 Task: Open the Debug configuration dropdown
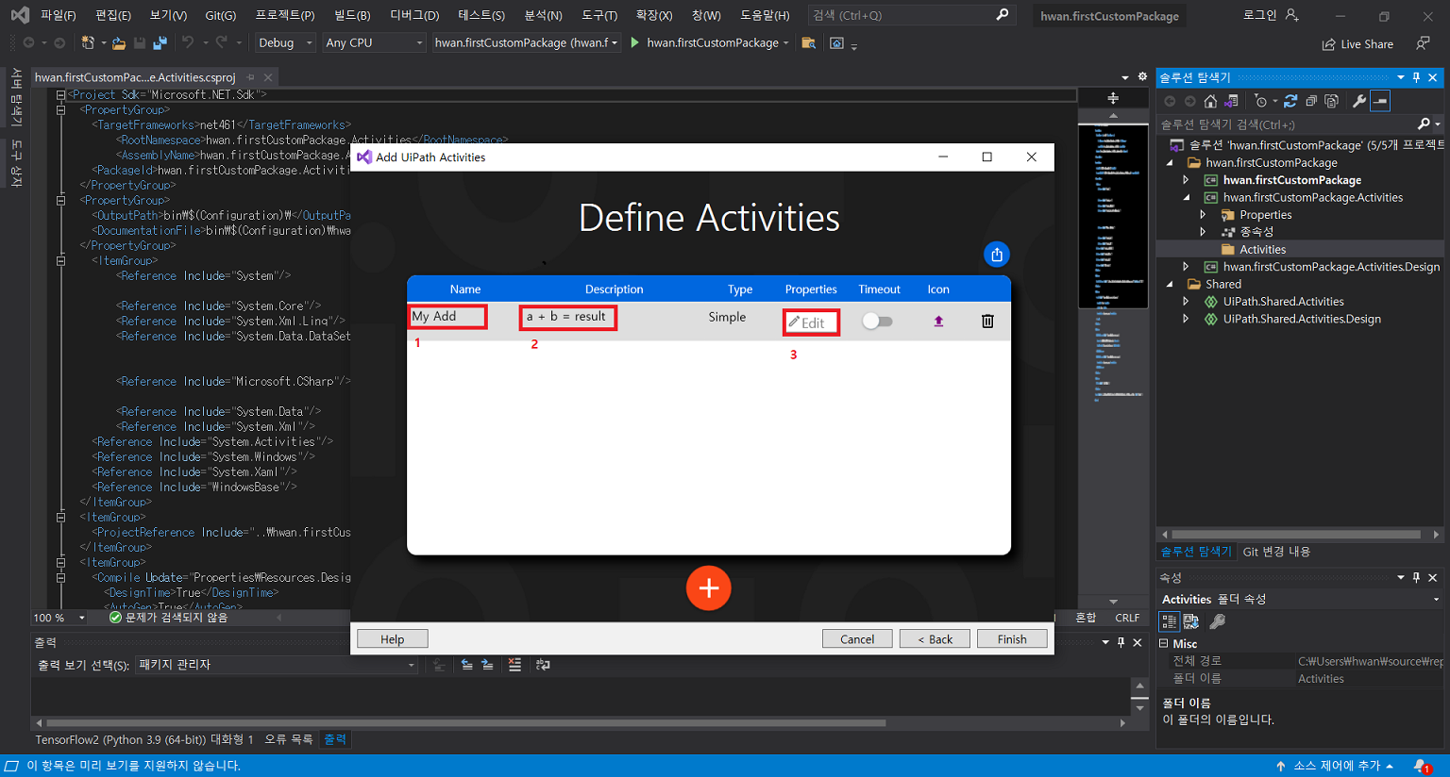(x=284, y=42)
